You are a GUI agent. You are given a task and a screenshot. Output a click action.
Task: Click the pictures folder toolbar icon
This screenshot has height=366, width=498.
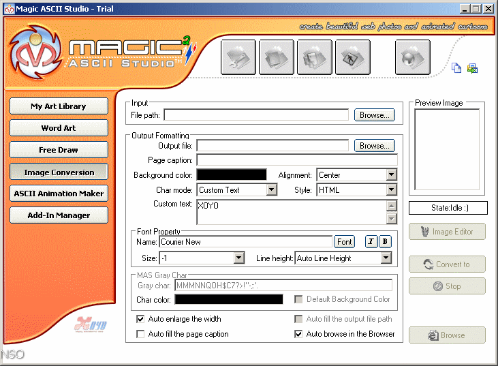point(315,57)
